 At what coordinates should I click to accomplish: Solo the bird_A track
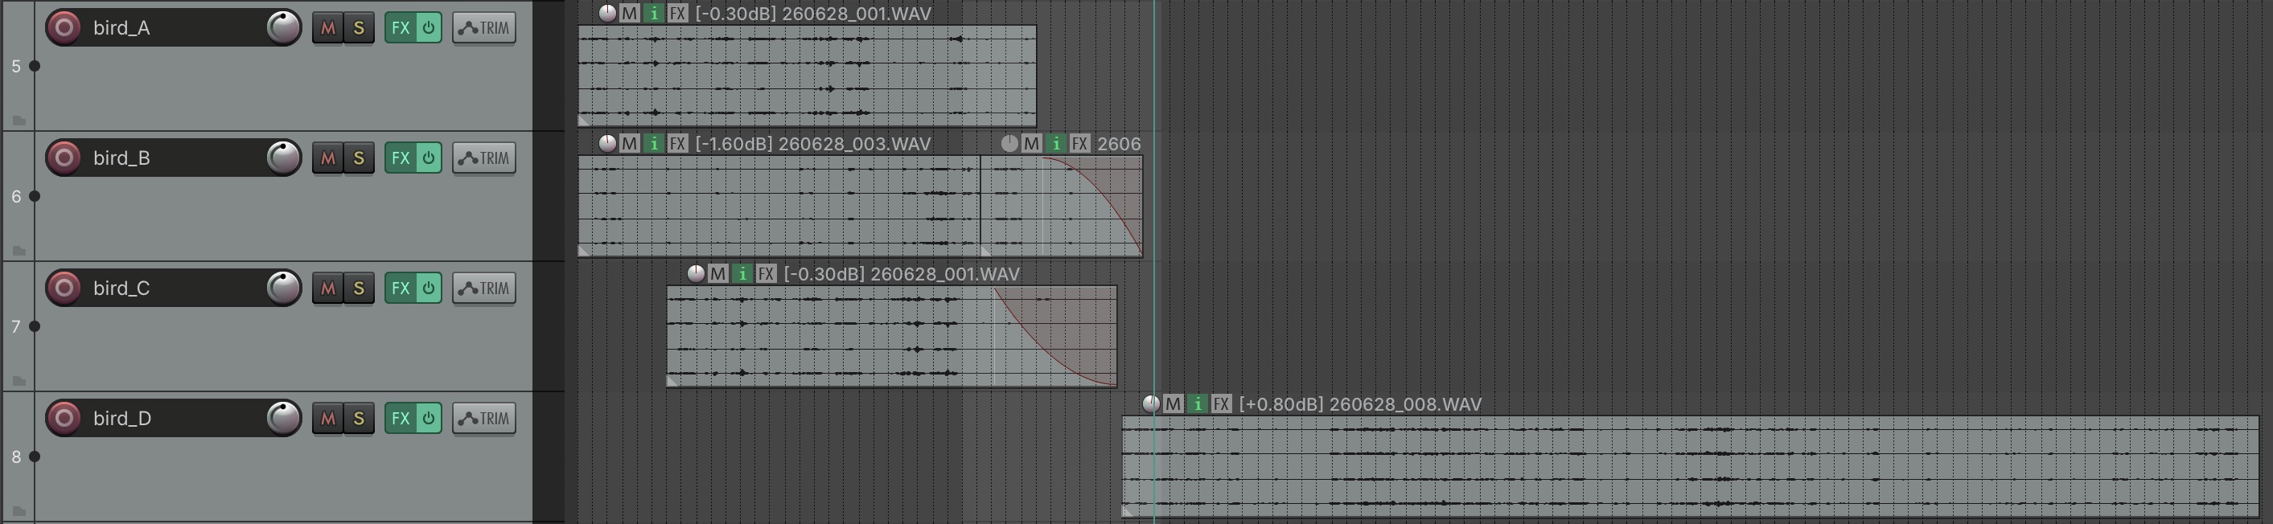[358, 28]
